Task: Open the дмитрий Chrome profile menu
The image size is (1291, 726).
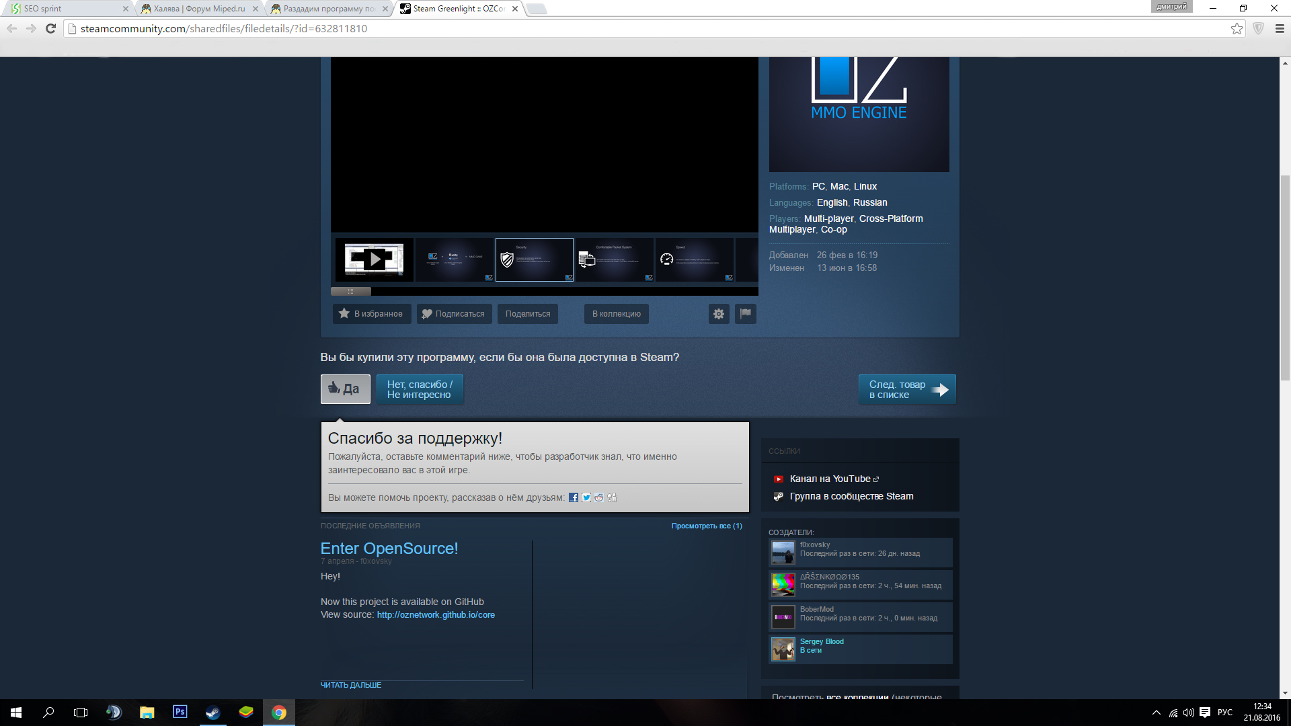Action: (1172, 7)
